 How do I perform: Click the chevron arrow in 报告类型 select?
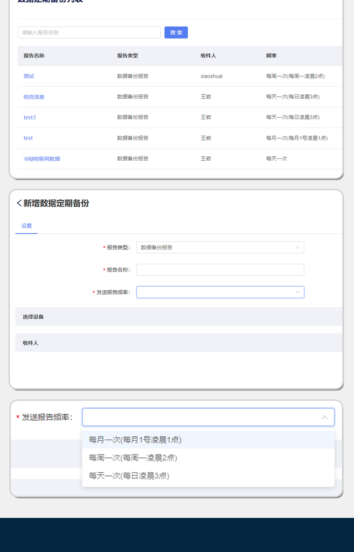point(298,247)
